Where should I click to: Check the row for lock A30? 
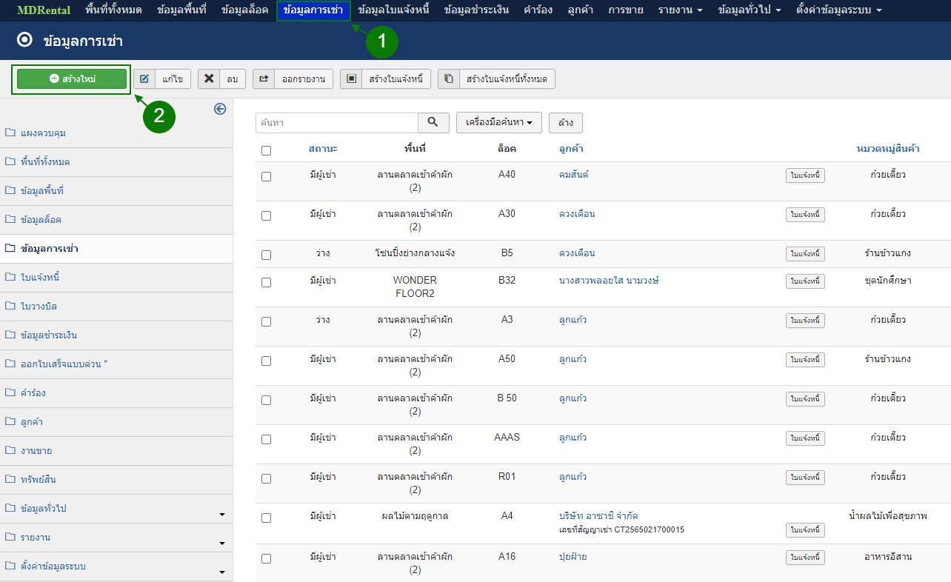pyautogui.click(x=267, y=215)
